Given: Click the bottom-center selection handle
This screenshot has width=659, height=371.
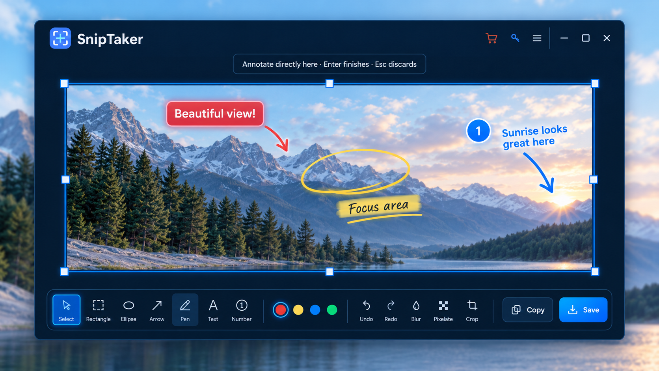Looking at the screenshot, I should (x=329, y=272).
